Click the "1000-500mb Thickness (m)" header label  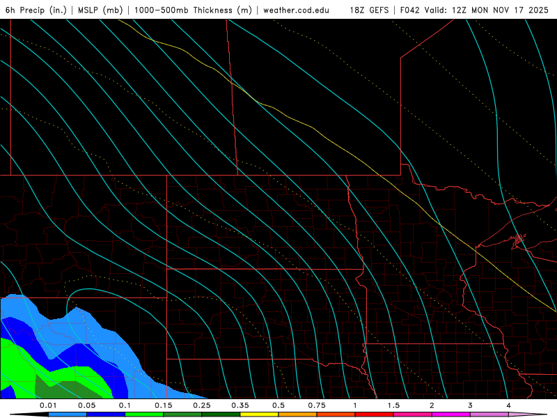click(x=193, y=10)
